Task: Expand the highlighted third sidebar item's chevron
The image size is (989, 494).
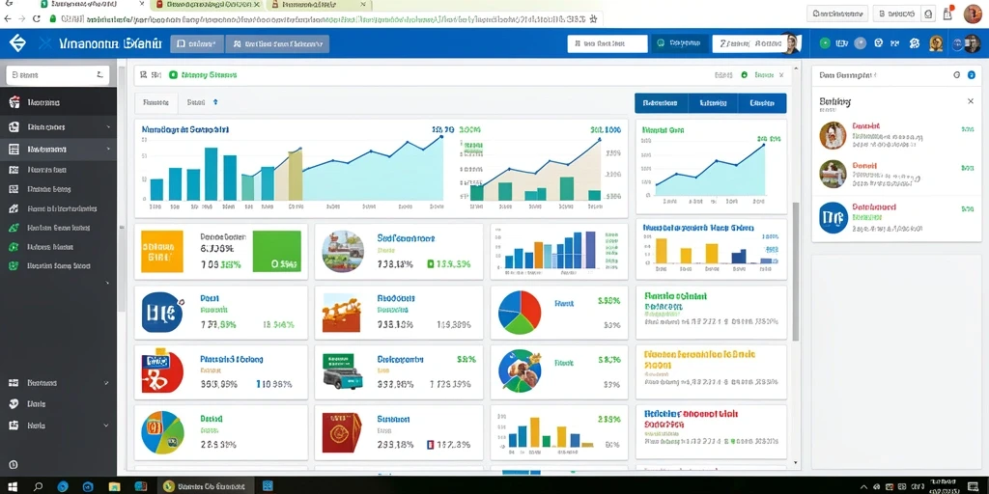Action: click(x=108, y=150)
